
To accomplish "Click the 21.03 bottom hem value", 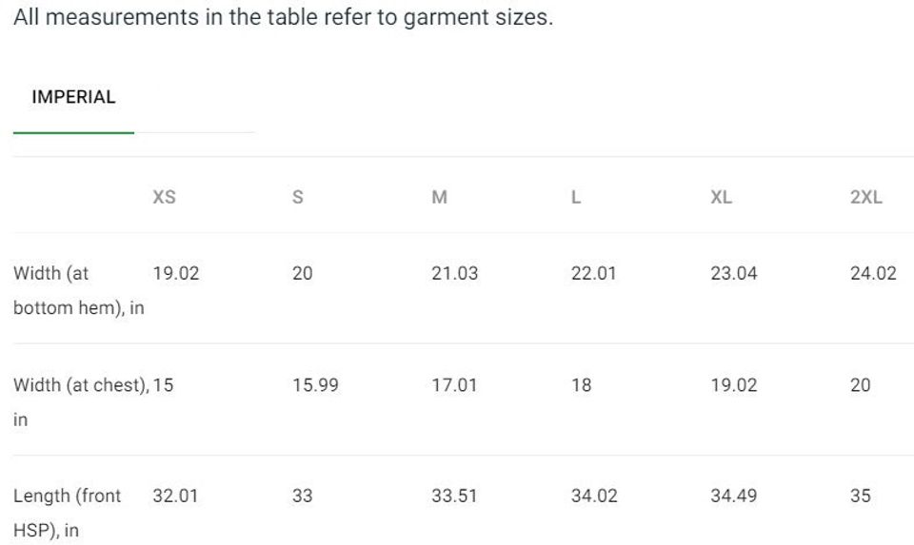I will [455, 274].
